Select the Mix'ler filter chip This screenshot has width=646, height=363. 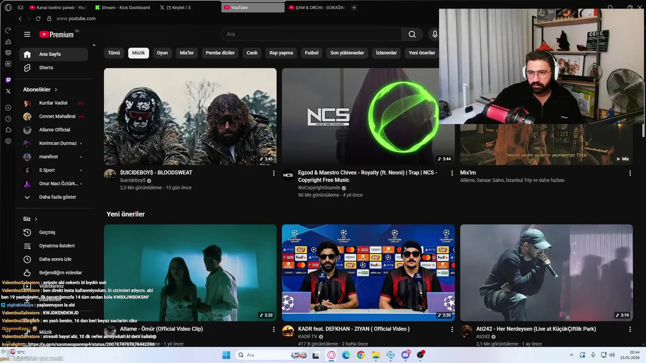[x=187, y=53]
